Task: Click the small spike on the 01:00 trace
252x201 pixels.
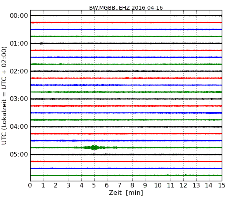Action: (41, 43)
